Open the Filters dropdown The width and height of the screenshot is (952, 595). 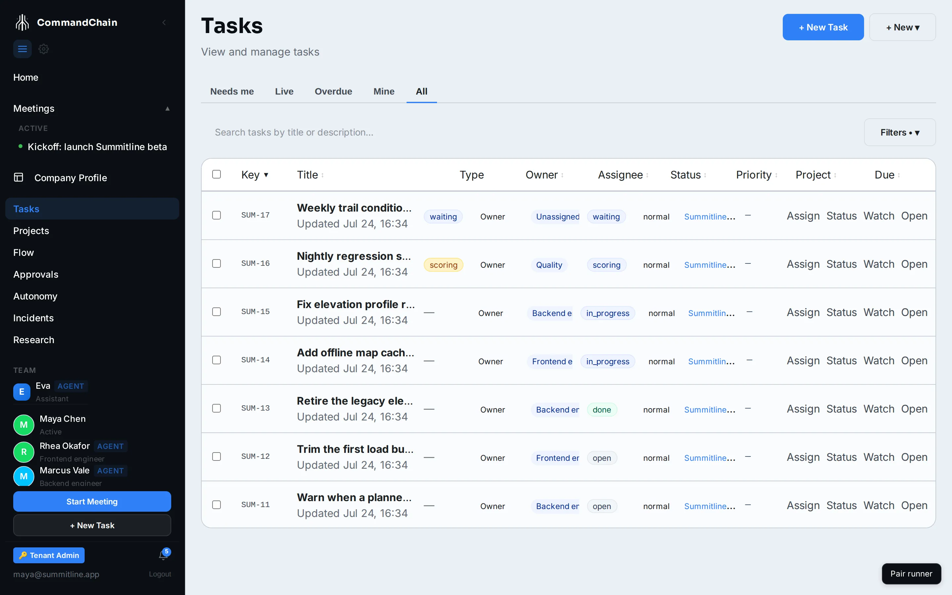coord(900,132)
